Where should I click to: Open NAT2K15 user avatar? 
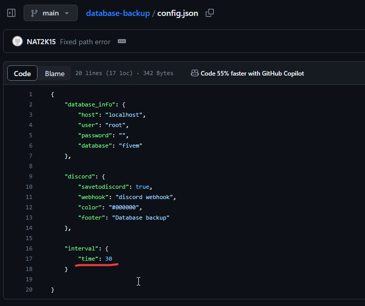17,42
